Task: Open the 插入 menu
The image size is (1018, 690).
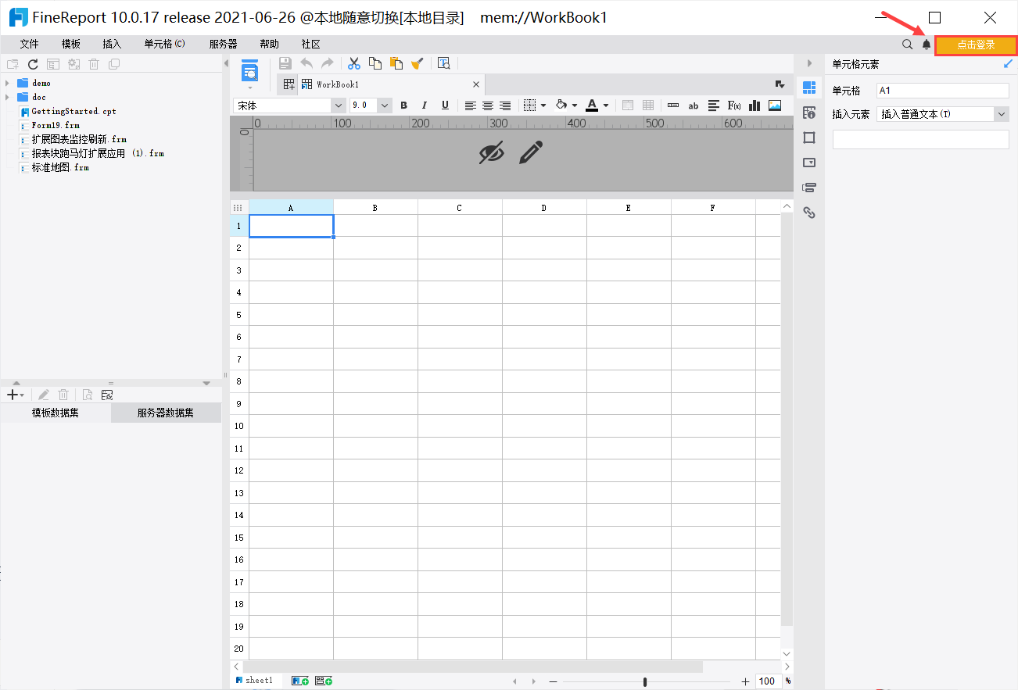Action: click(112, 45)
